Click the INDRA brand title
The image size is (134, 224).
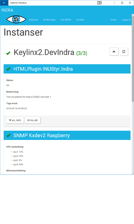(7, 10)
